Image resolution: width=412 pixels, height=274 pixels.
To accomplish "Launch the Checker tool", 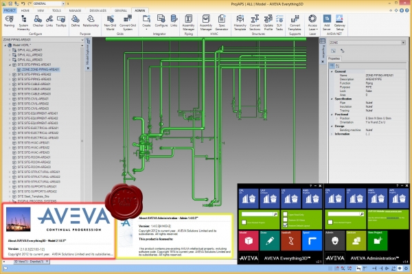I will click(38, 21).
